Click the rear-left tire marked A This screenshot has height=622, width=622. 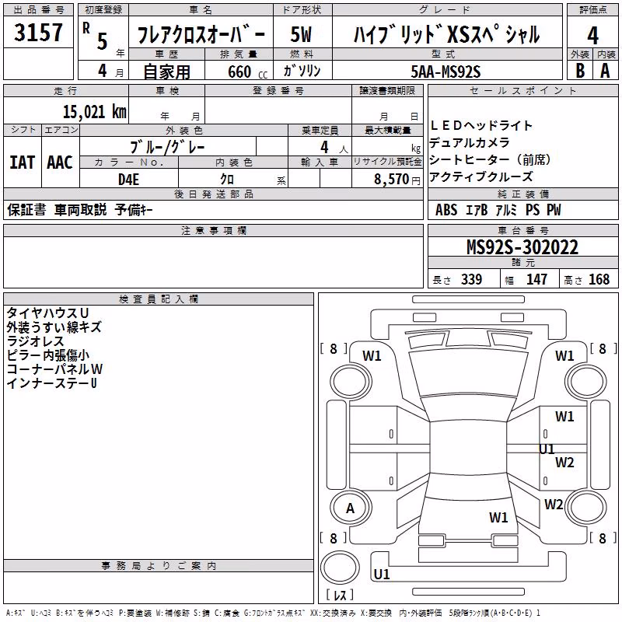(350, 508)
